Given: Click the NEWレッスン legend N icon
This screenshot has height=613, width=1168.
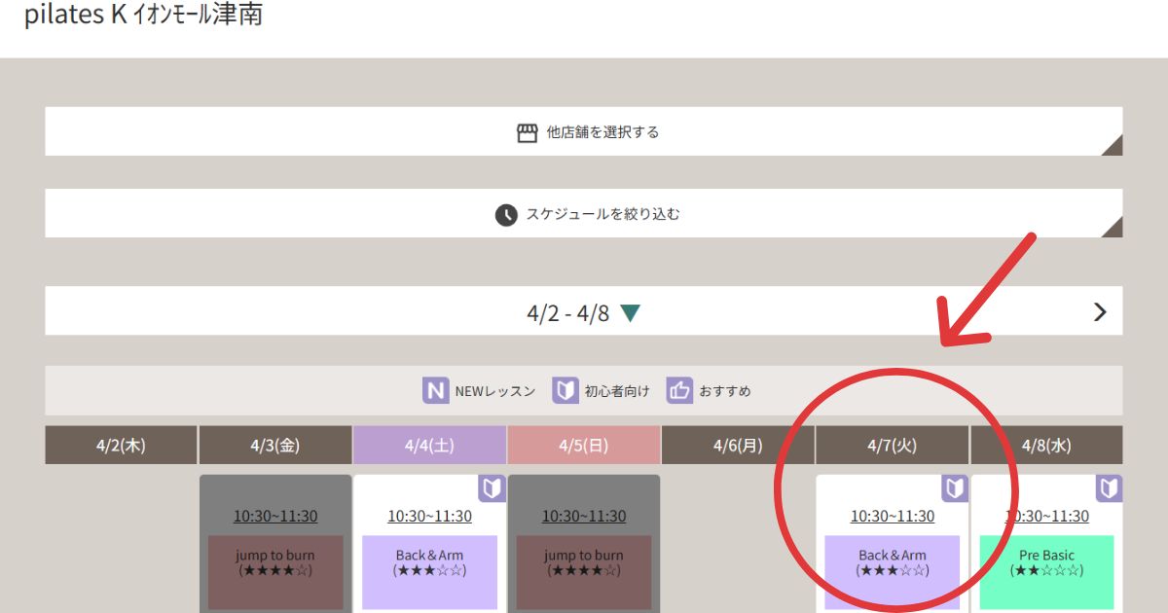Looking at the screenshot, I should pos(435,391).
